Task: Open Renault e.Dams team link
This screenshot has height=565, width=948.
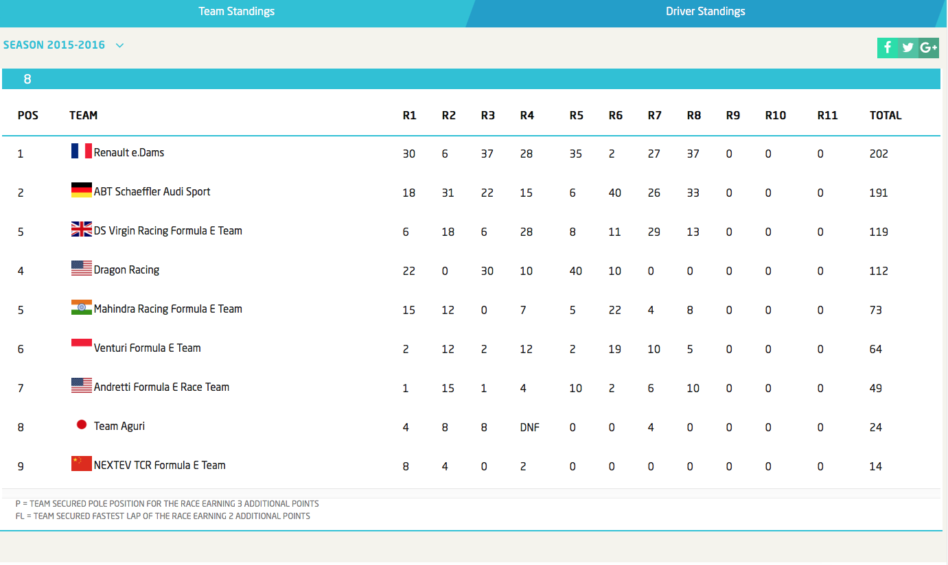Action: click(x=129, y=152)
